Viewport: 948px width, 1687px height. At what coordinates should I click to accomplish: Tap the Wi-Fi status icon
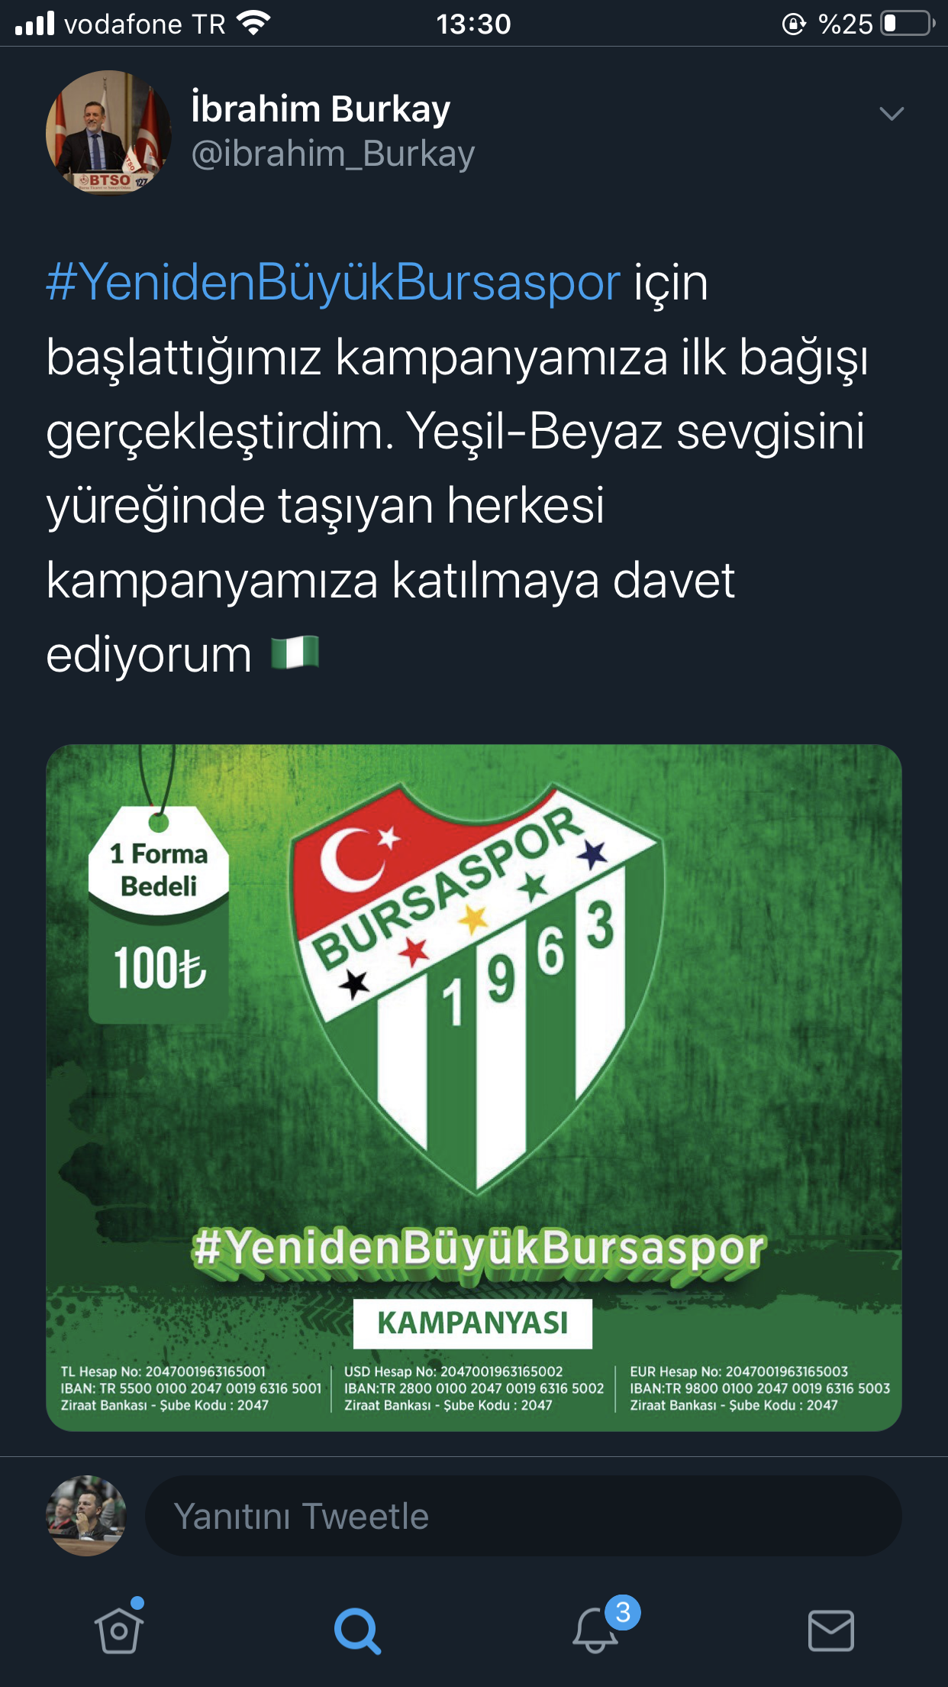(253, 24)
